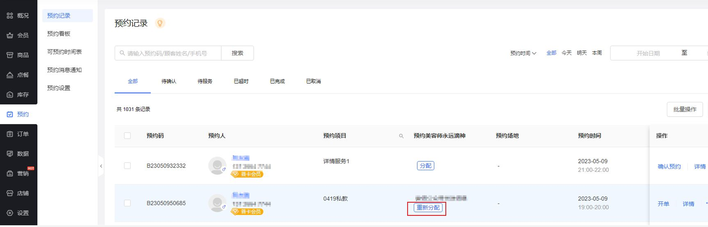Click the 搜索 search button
The height and width of the screenshot is (227, 708).
(237, 53)
